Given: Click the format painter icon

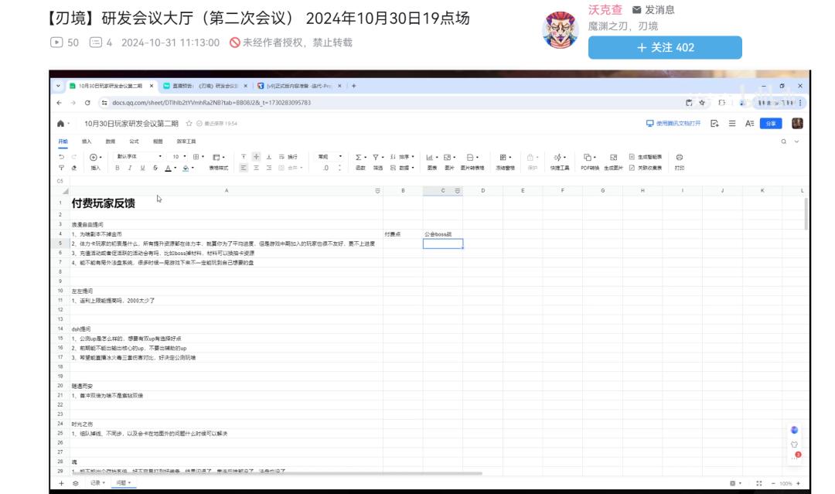Looking at the screenshot, I should [61, 168].
